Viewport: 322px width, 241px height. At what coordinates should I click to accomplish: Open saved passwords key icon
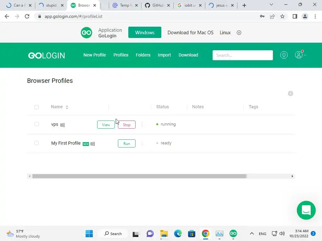pyautogui.click(x=262, y=16)
